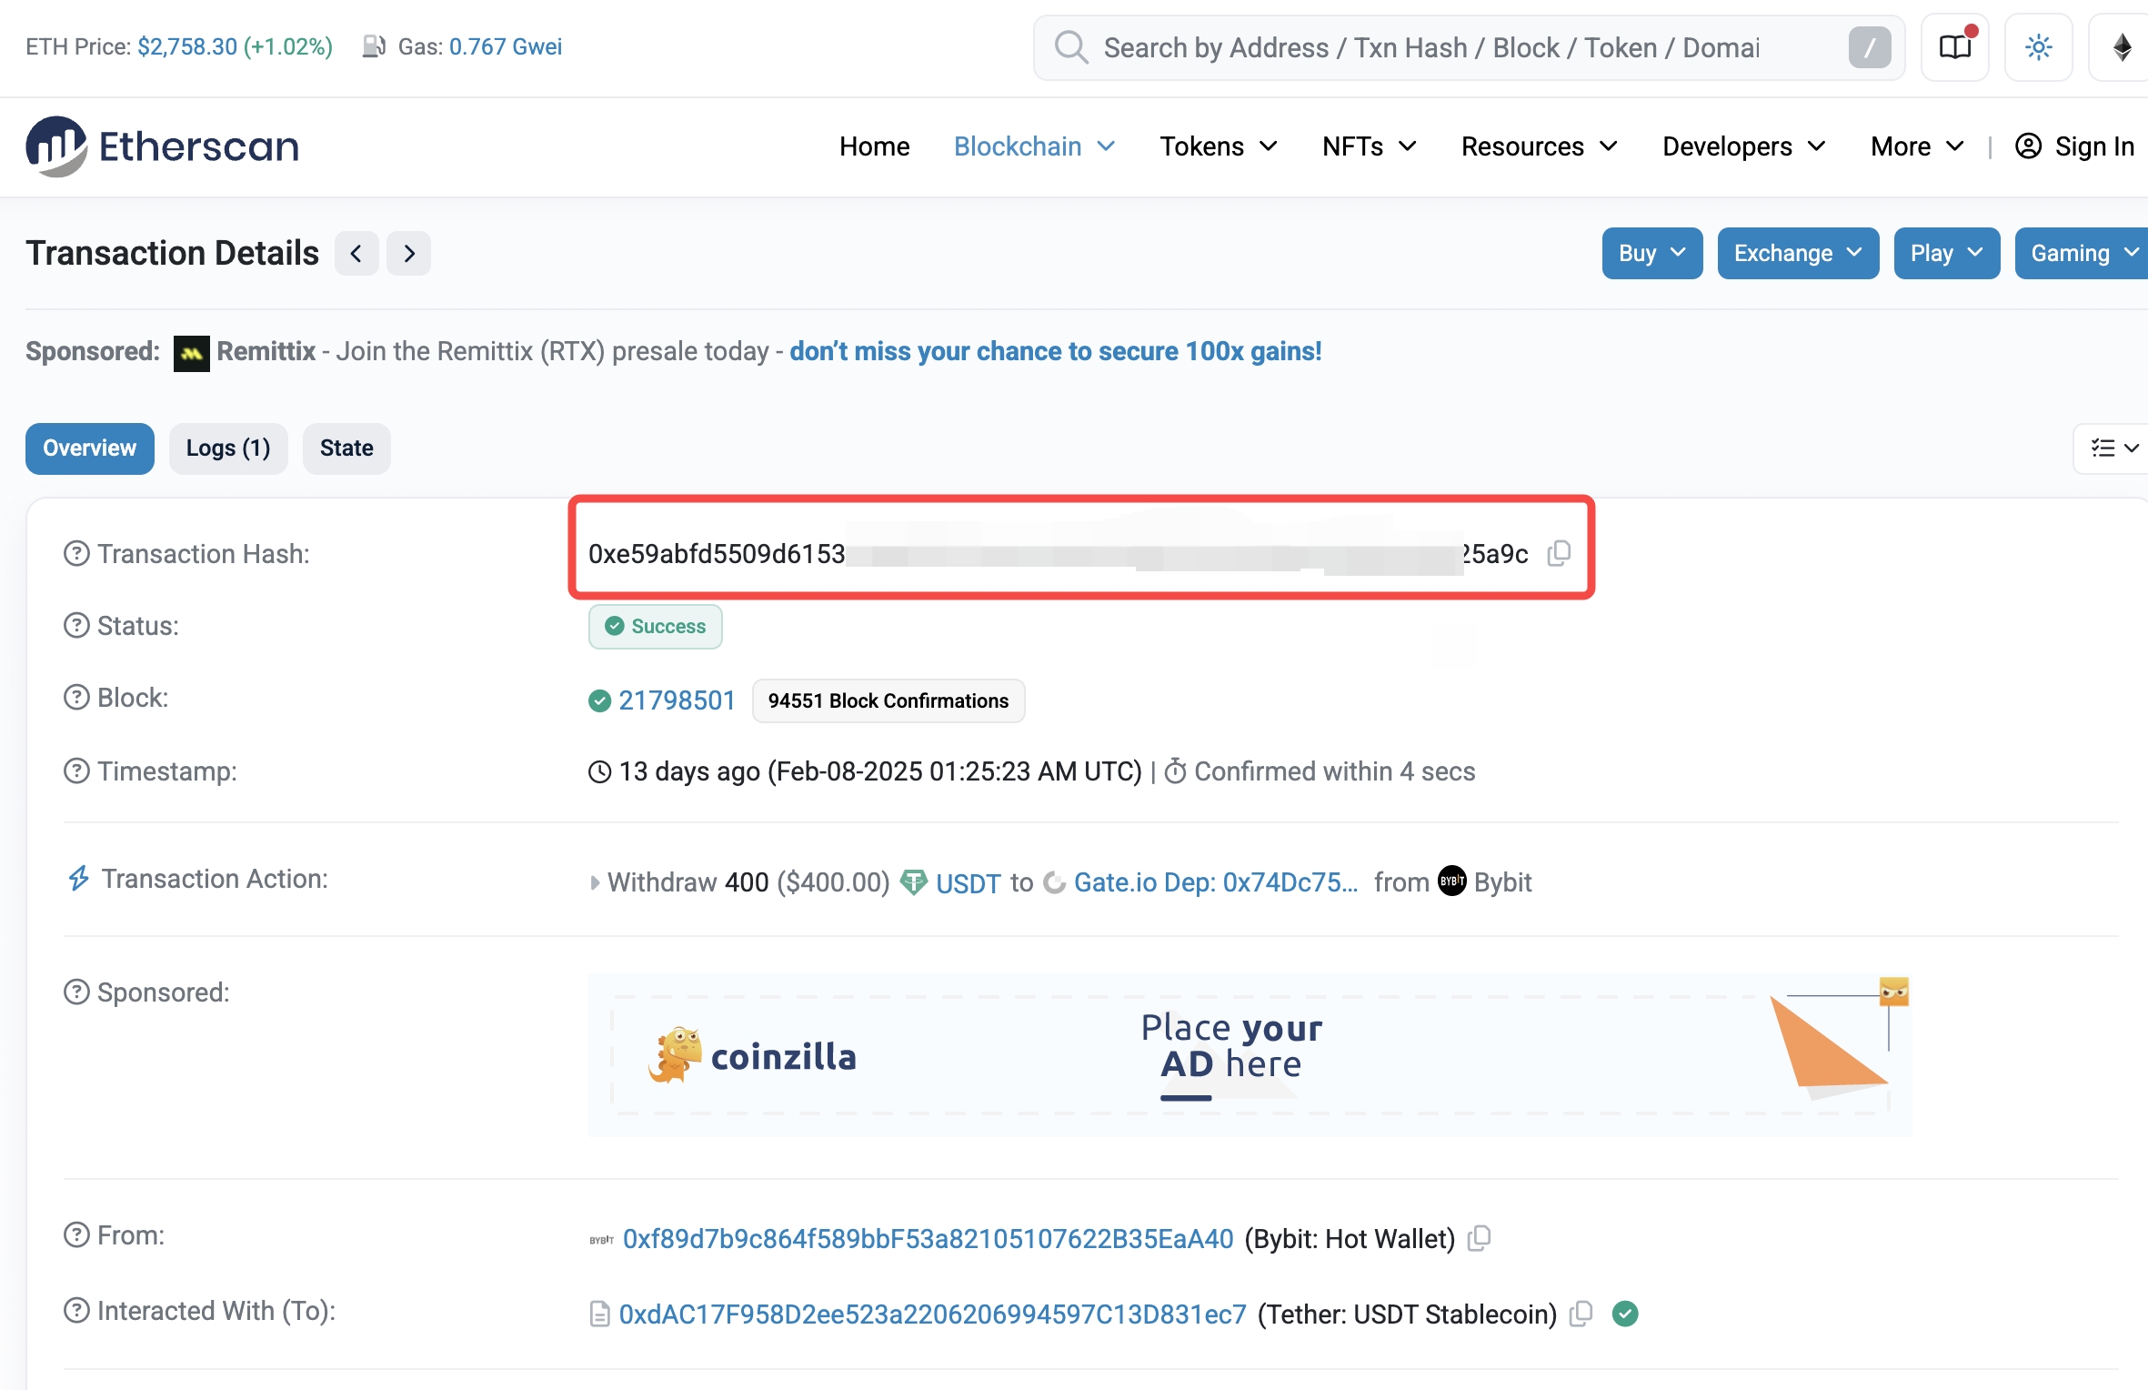Image resolution: width=2148 pixels, height=1390 pixels.
Task: Switch to the Logs (1) tab
Action: pos(228,448)
